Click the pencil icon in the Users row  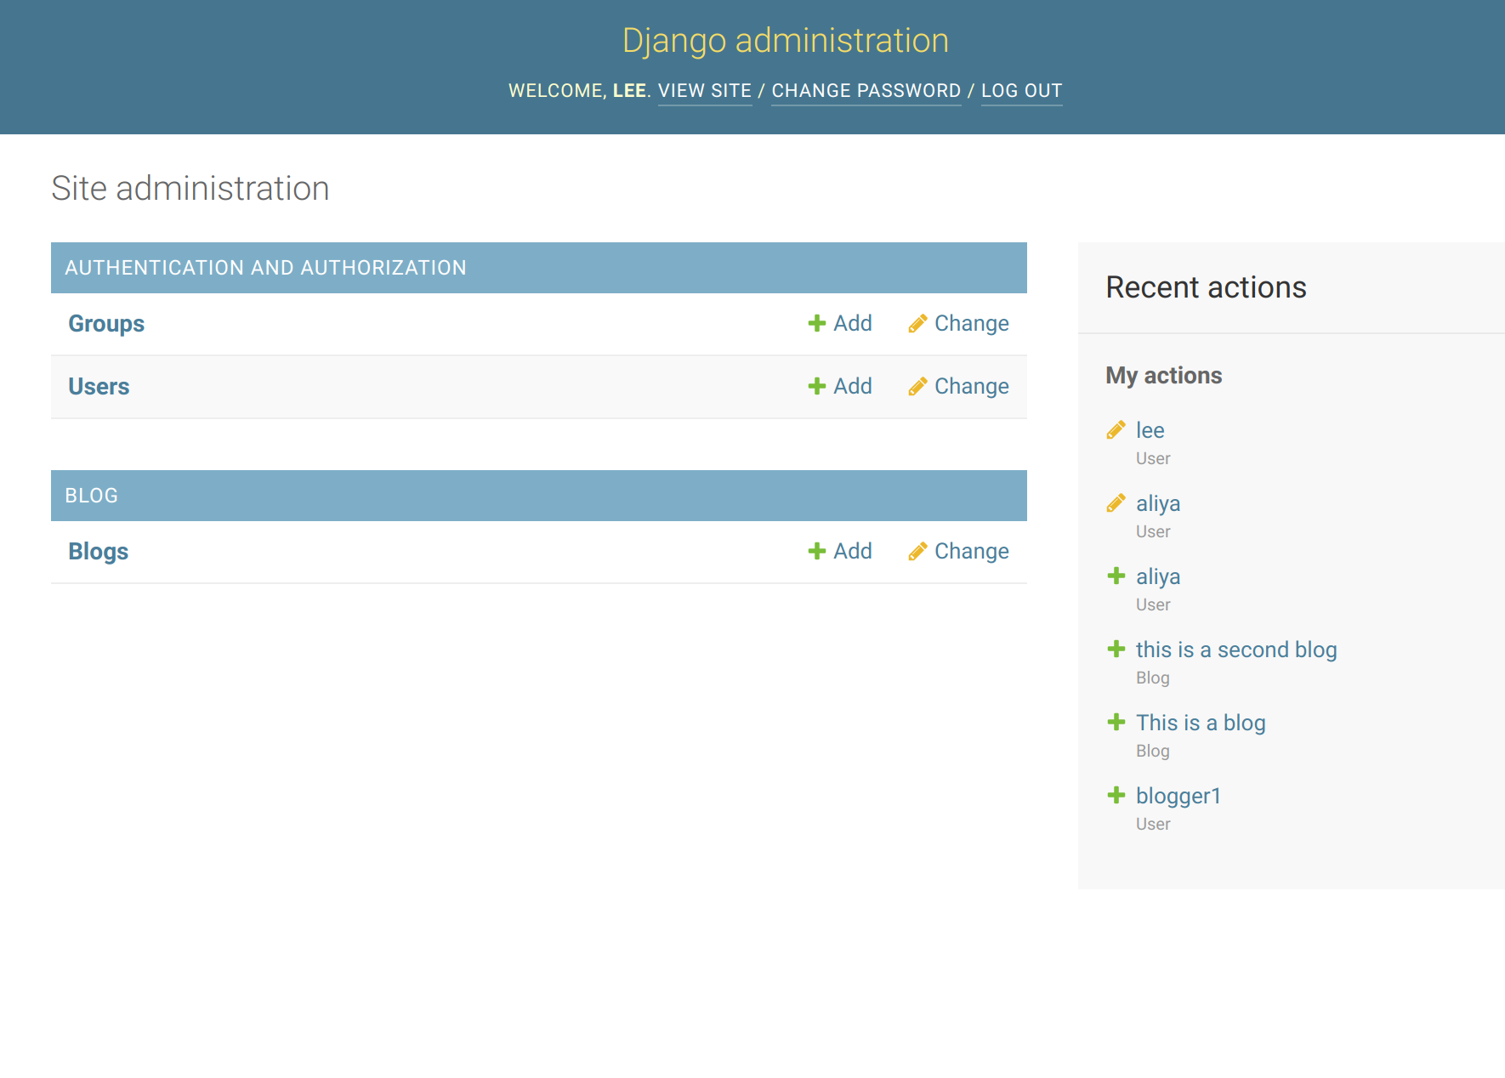click(917, 386)
